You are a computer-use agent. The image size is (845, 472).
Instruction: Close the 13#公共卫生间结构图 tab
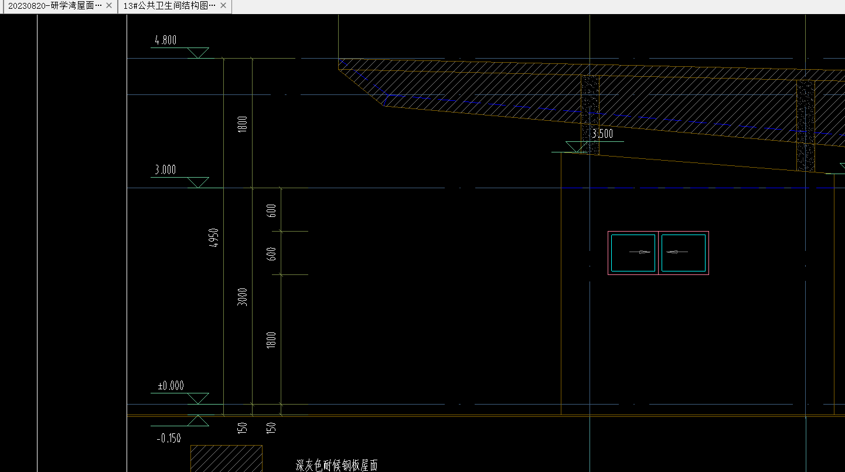(x=223, y=5)
